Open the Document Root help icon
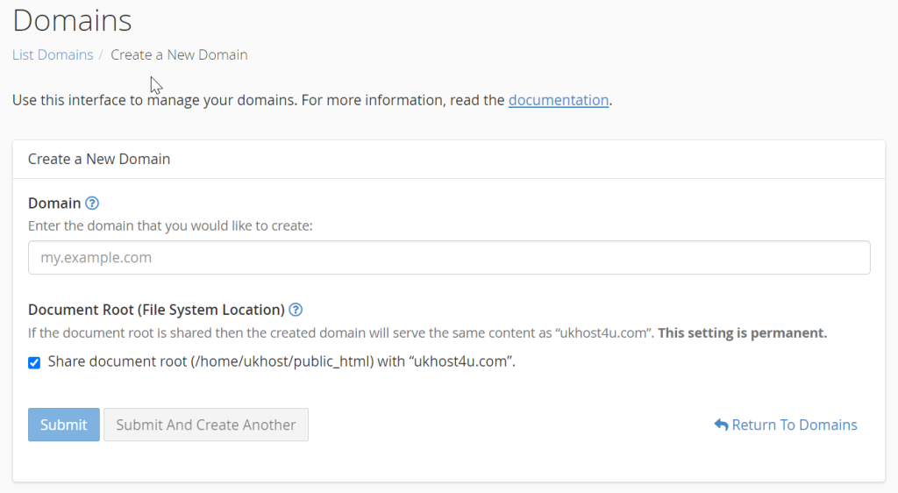Viewport: 898px width, 493px height. pyautogui.click(x=296, y=310)
